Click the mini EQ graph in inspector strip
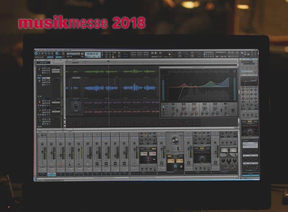The height and width of the screenshot is (212, 288). (x=249, y=81)
